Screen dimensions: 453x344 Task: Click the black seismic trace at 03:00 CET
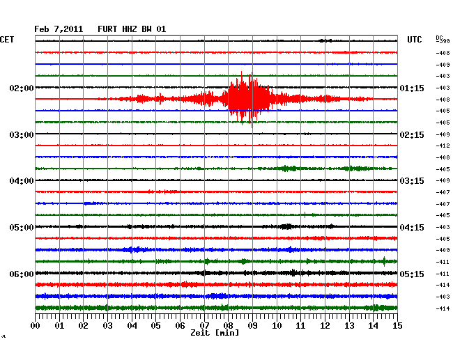(216, 134)
